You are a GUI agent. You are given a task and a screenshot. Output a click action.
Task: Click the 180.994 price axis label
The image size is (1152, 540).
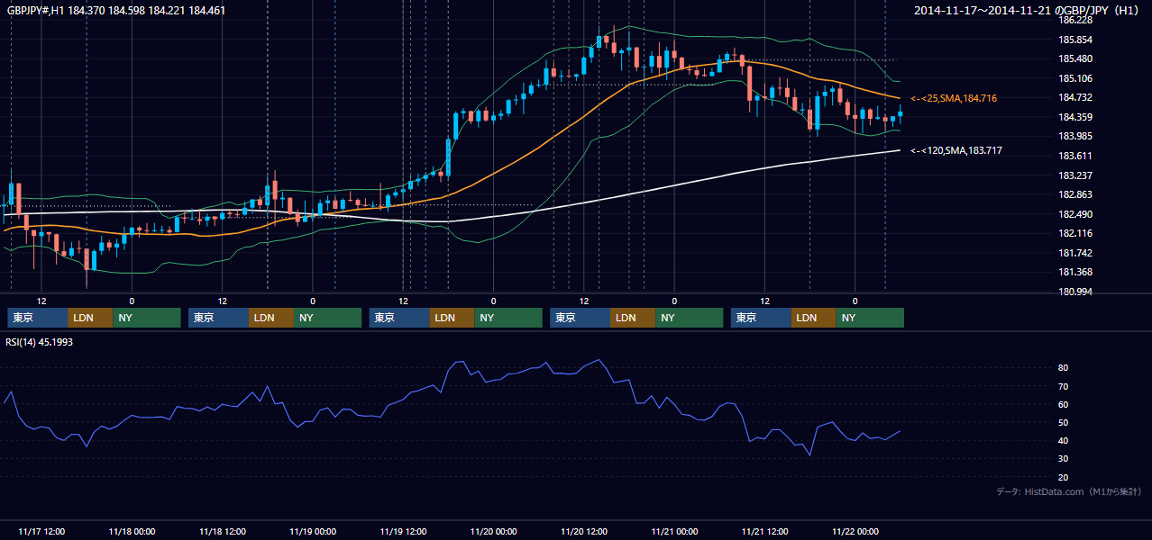(1075, 292)
